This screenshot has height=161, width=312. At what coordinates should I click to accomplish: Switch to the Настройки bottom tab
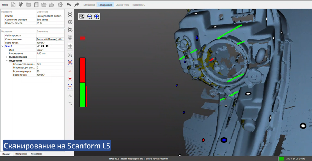pos(21,154)
